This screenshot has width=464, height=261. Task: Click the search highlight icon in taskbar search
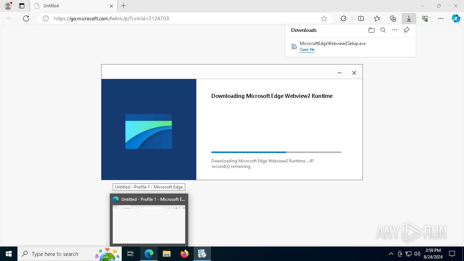point(107,254)
